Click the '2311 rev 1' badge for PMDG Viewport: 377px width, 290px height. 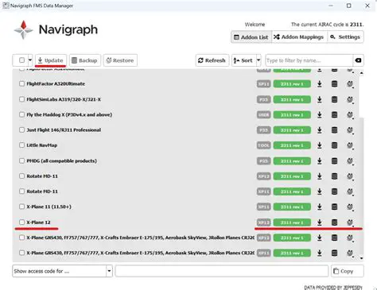[x=292, y=161]
